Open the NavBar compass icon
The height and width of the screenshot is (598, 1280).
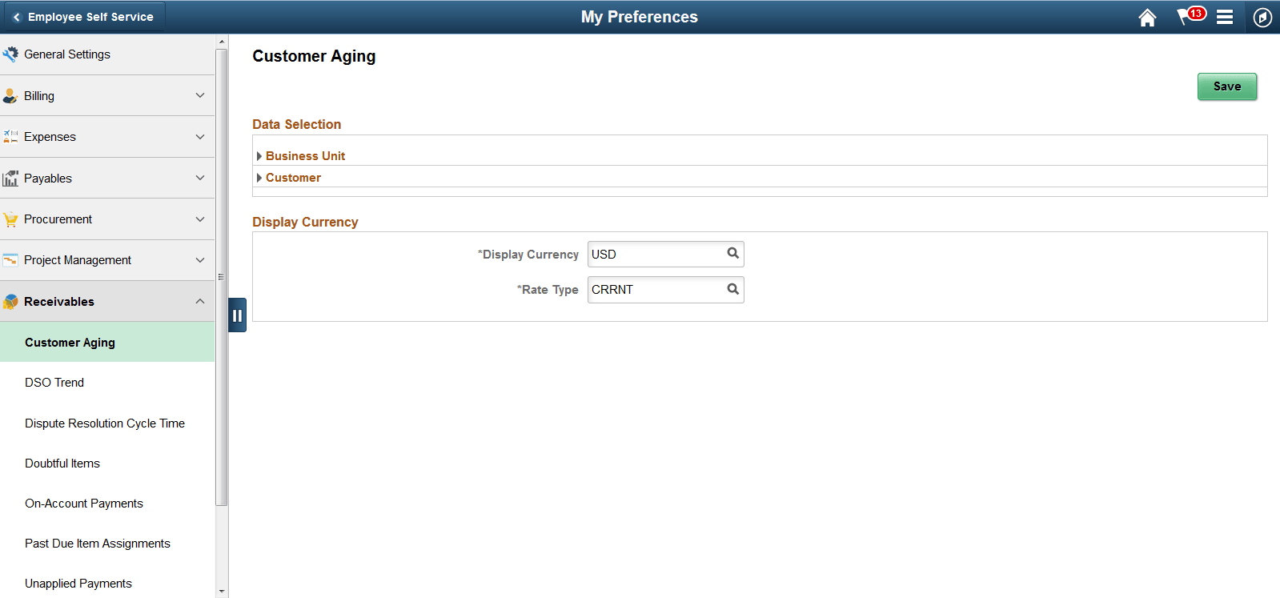pos(1262,17)
